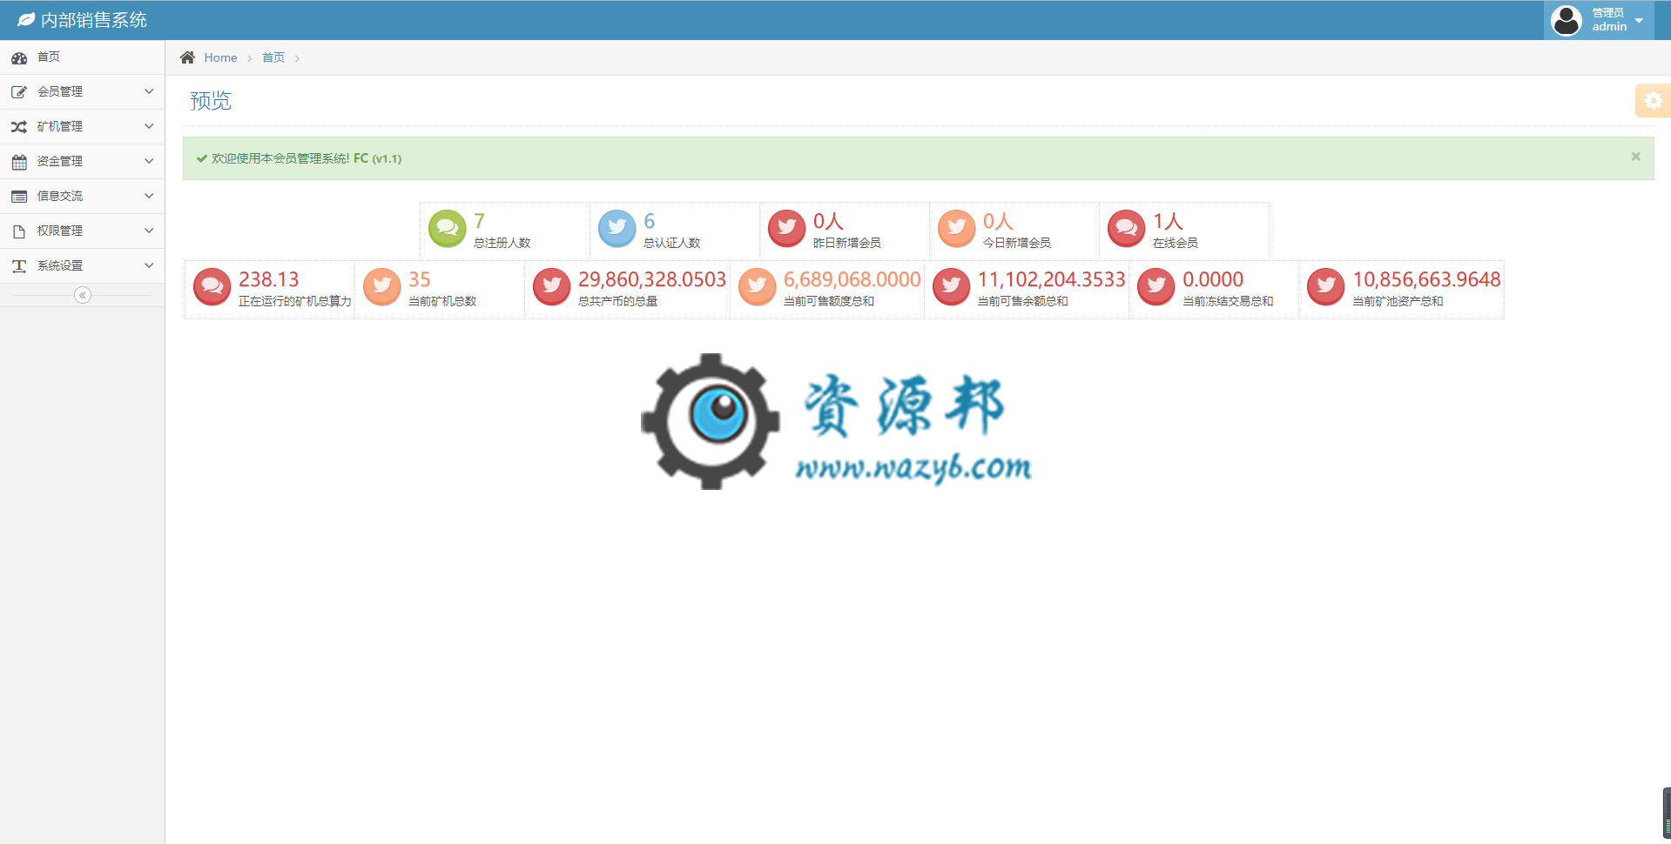Click the 35 miner count value

tap(420, 279)
